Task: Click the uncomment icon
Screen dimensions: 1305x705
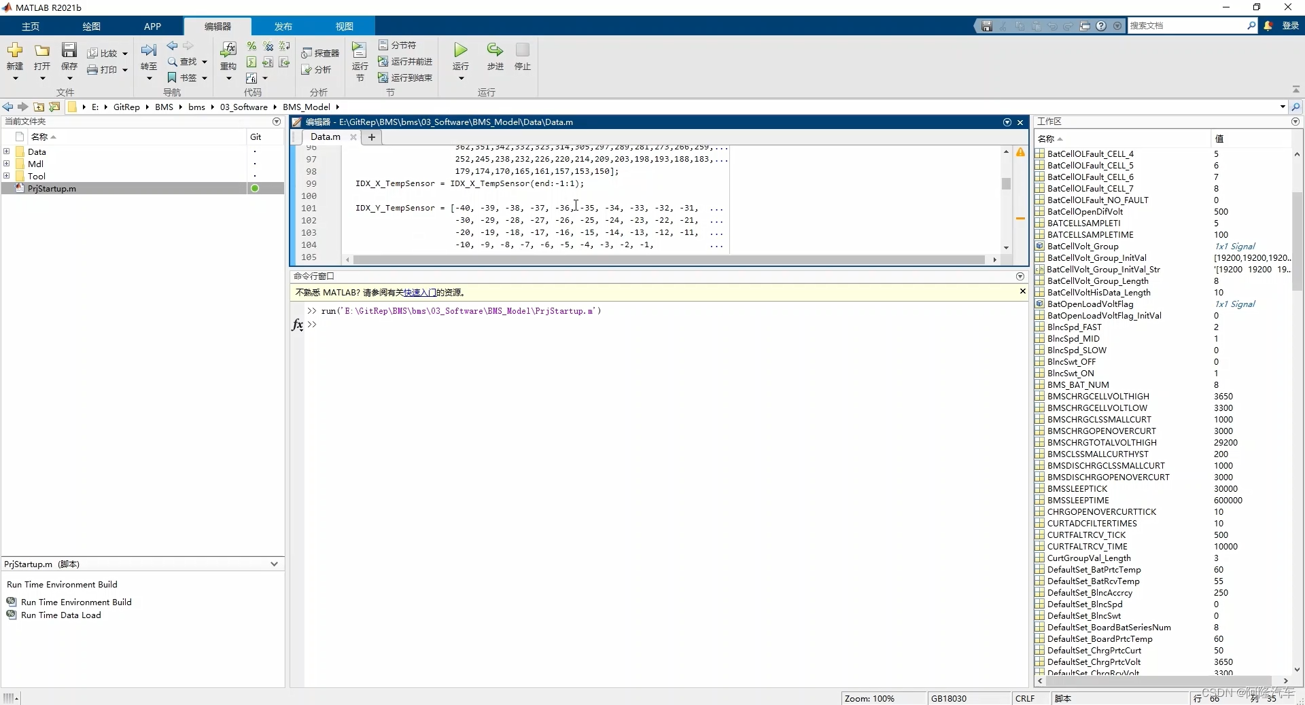Action: click(x=268, y=46)
